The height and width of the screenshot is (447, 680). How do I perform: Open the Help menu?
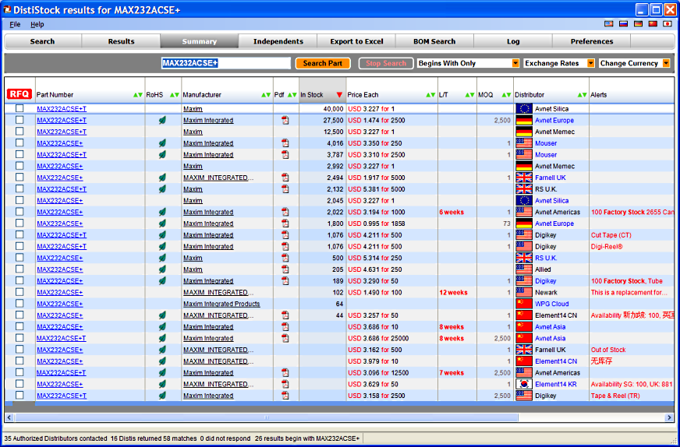37,24
